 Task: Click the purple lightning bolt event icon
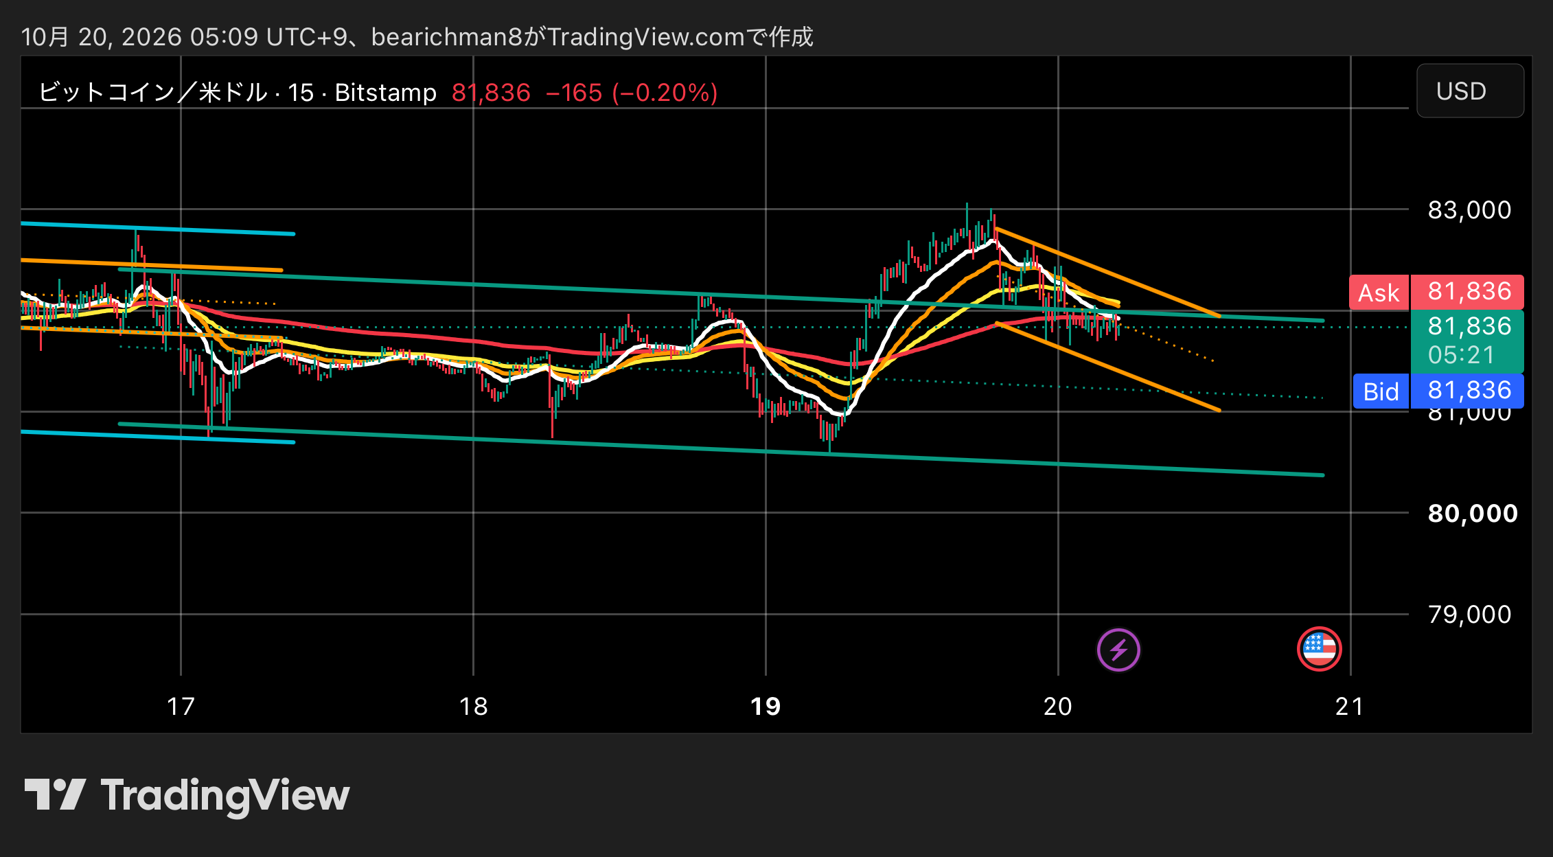1118,650
